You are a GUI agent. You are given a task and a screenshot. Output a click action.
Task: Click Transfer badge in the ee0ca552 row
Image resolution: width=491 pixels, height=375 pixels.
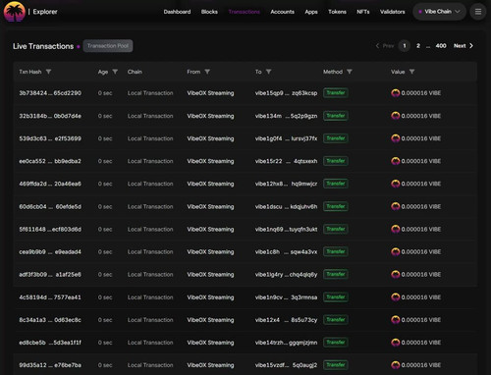click(x=336, y=161)
